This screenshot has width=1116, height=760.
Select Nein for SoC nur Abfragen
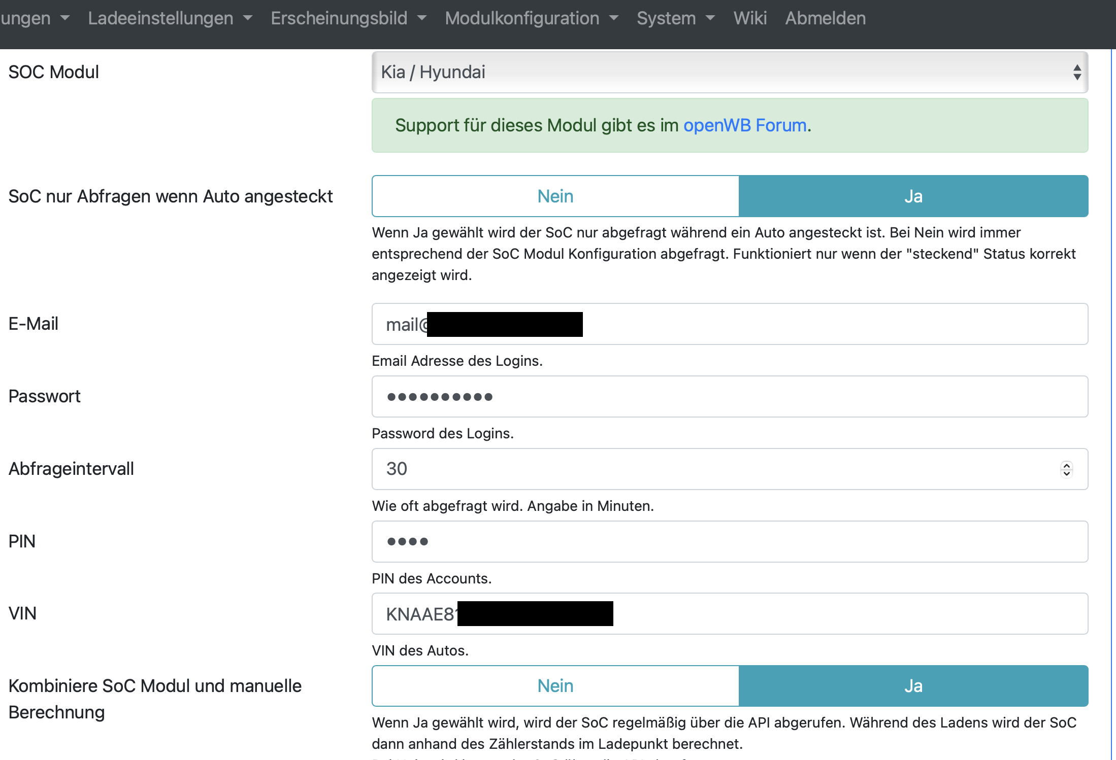[555, 196]
